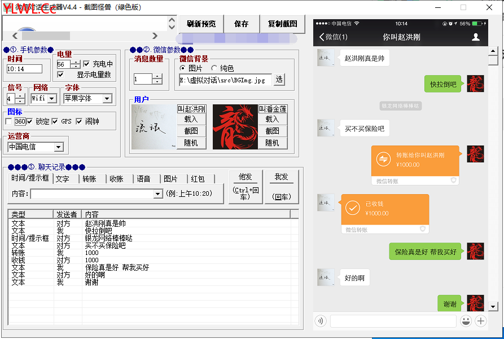
Task: Click the red dragon avatar thumbnail in 用户 section
Action: [235, 126]
